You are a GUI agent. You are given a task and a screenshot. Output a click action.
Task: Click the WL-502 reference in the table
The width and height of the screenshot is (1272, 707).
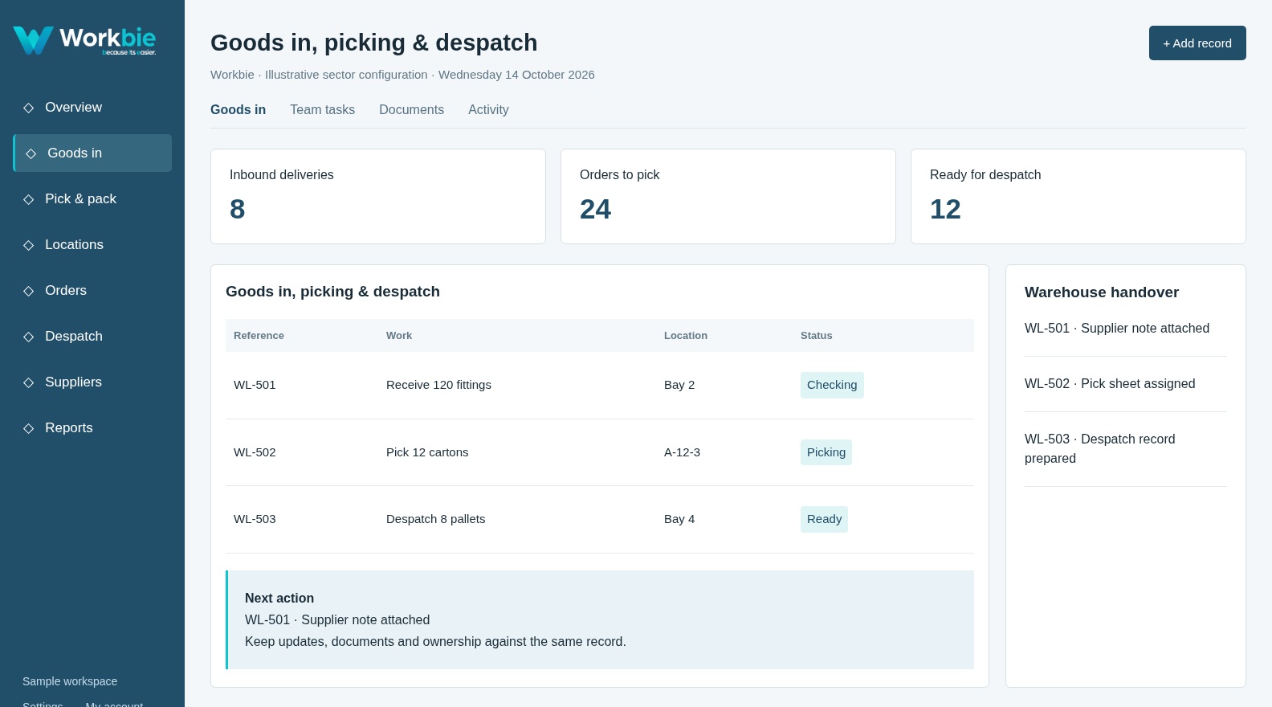[255, 452]
